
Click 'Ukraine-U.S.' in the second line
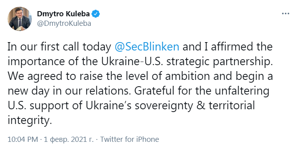point(132,62)
